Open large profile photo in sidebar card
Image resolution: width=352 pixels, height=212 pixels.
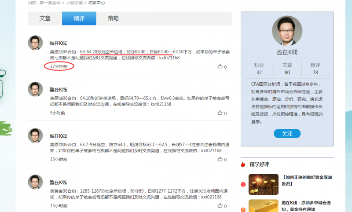tap(287, 31)
